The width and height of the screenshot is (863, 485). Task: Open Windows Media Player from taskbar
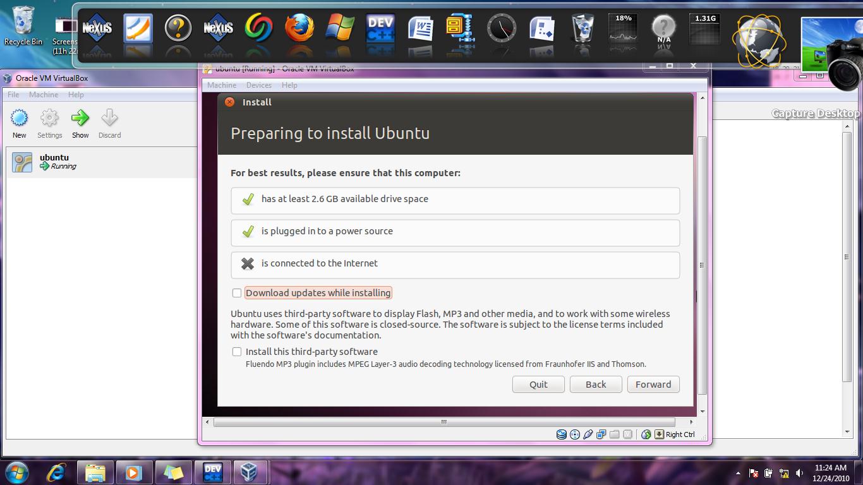[134, 472]
